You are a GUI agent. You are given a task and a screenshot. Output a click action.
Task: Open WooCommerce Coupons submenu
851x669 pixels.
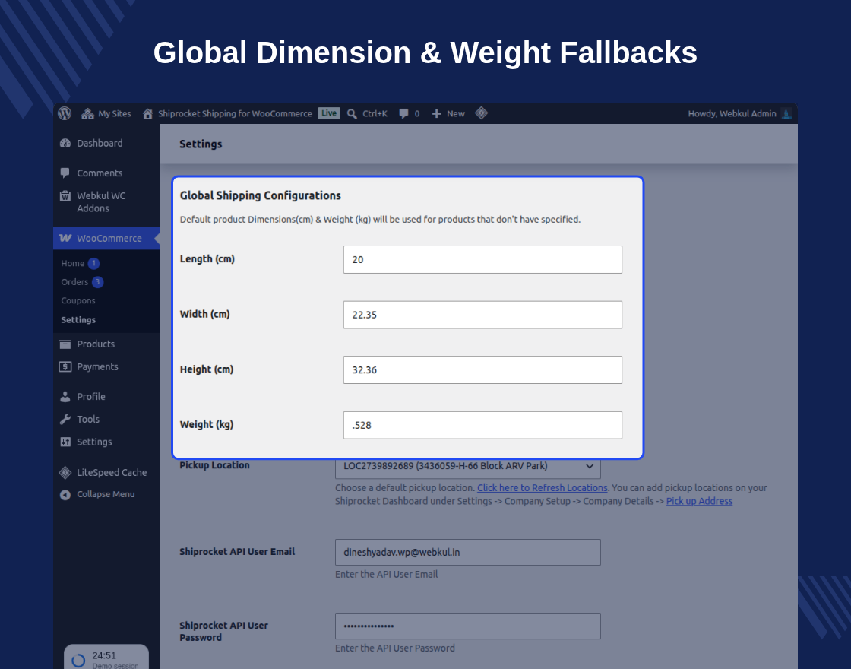78,300
